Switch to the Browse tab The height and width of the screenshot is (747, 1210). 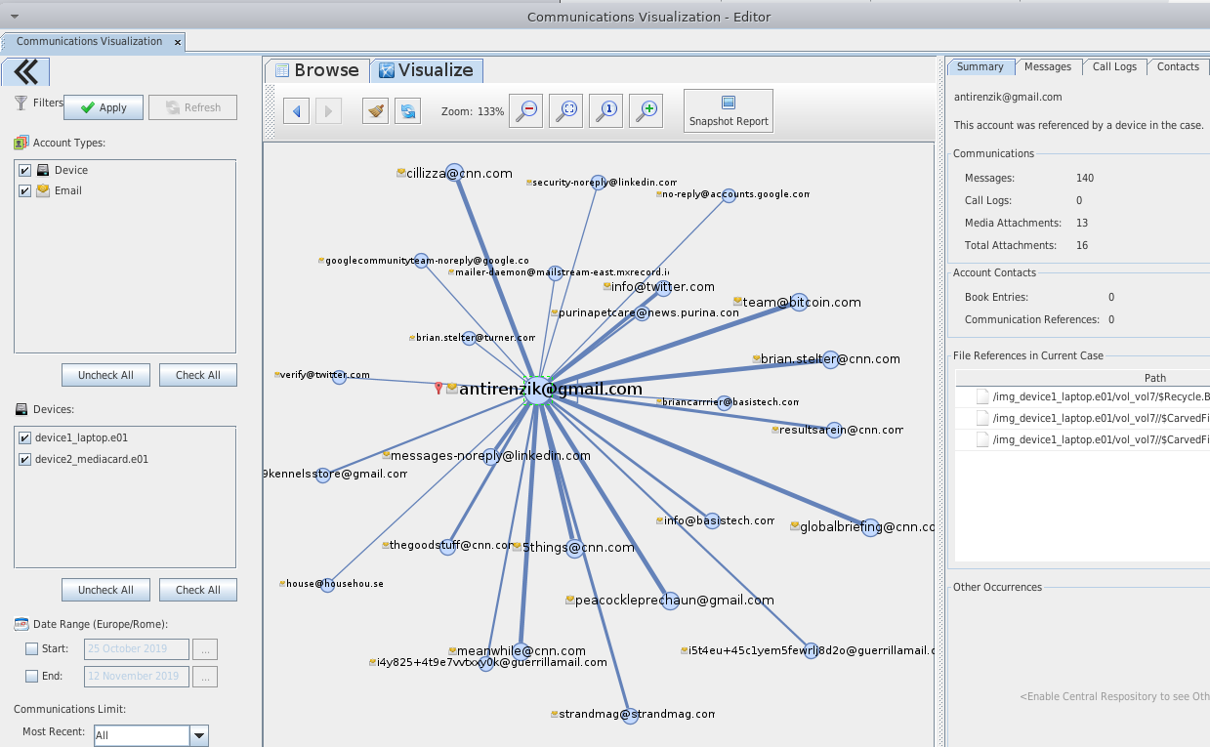317,70
